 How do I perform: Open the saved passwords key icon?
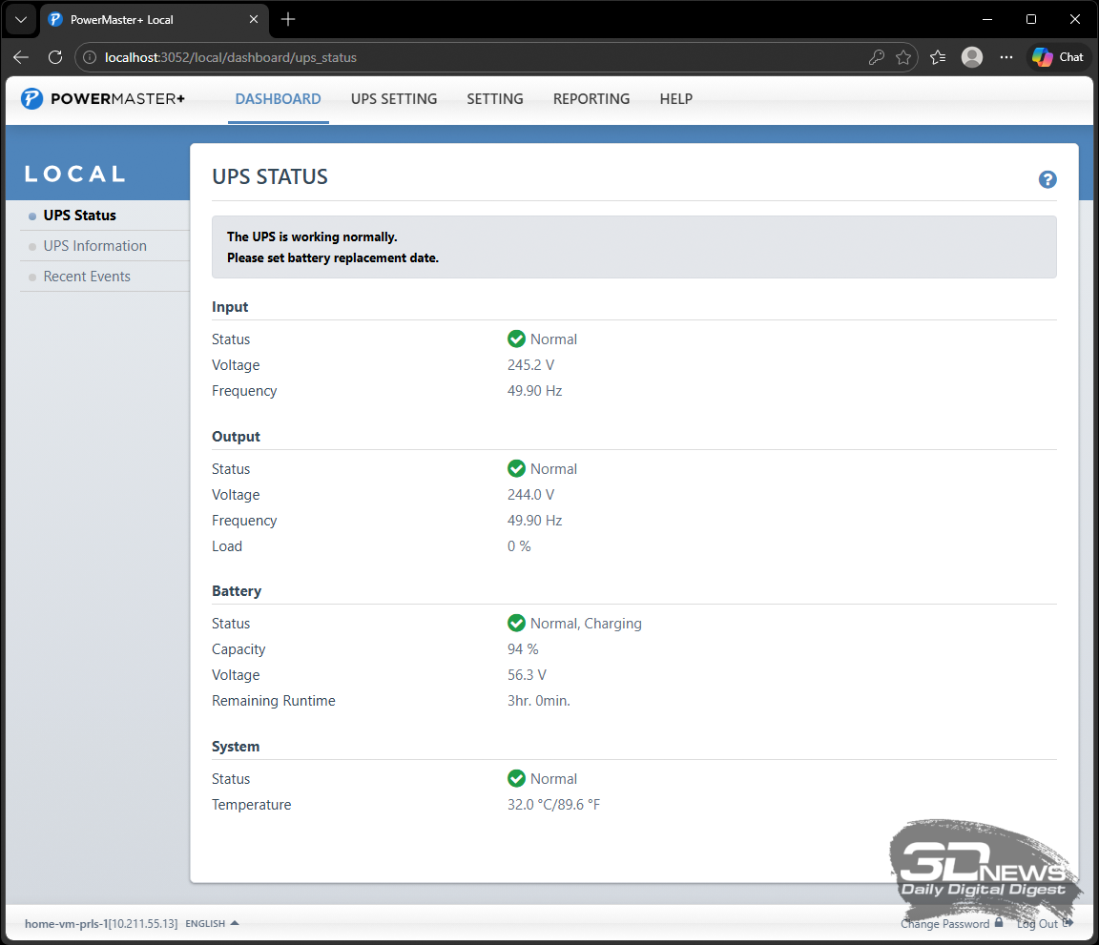[x=876, y=57]
